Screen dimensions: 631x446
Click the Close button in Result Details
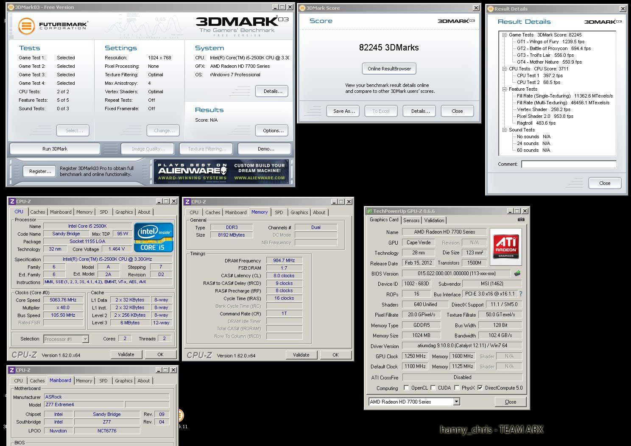[x=605, y=183]
